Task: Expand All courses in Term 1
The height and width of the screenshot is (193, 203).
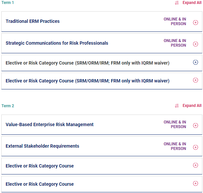Action: (192, 3)
